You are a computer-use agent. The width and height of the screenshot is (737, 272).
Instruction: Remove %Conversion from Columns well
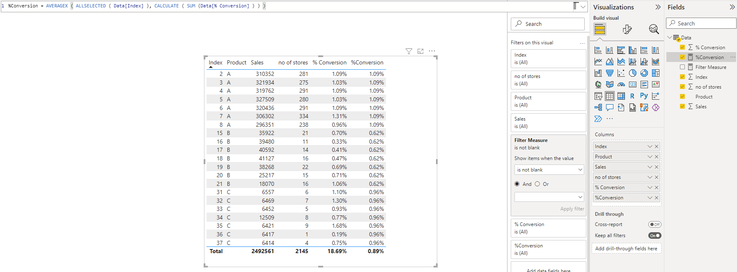[657, 198]
